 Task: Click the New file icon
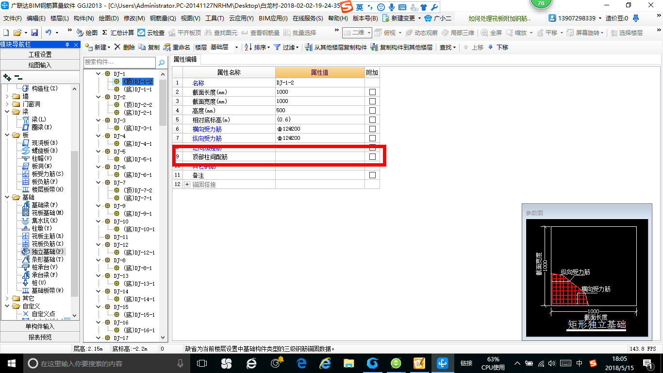6,33
